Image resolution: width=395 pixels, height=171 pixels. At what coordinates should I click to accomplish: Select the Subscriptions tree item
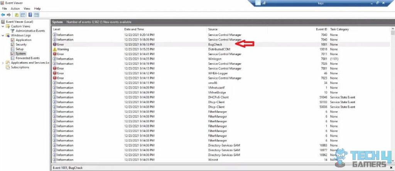(20, 67)
